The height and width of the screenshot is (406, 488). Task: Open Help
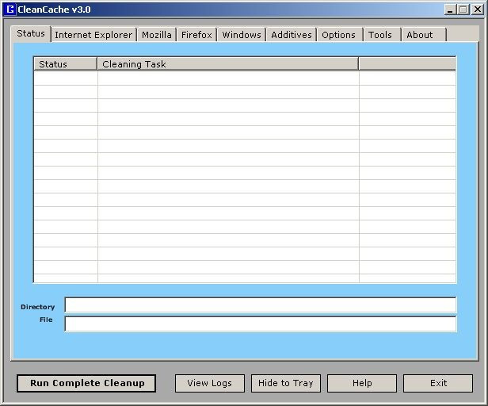click(x=362, y=383)
